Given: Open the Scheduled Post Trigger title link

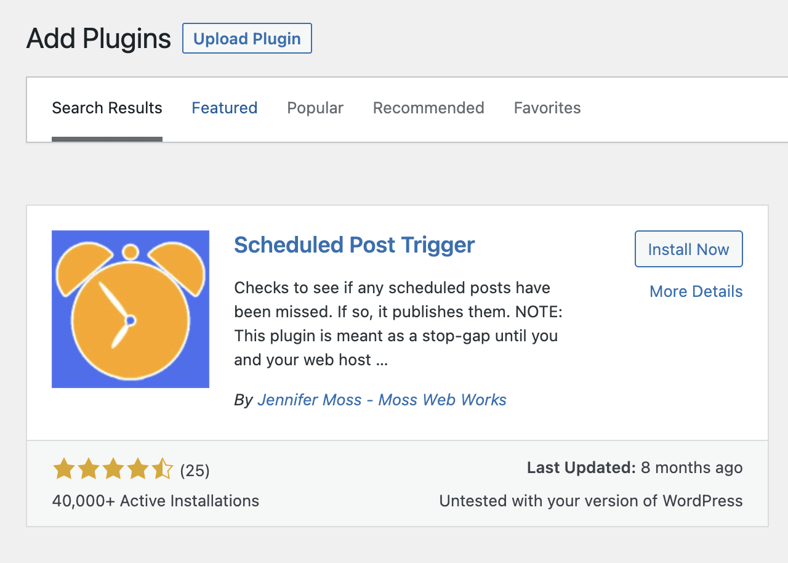Looking at the screenshot, I should 355,245.
